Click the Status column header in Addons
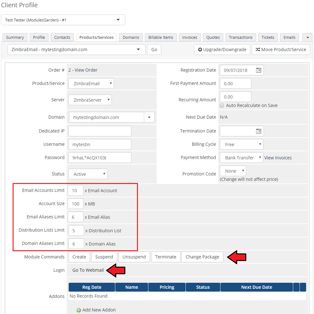 203,287
